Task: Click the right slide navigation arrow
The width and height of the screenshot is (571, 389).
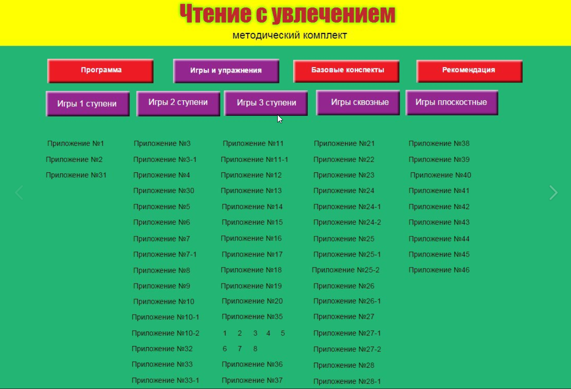Action: tap(554, 193)
